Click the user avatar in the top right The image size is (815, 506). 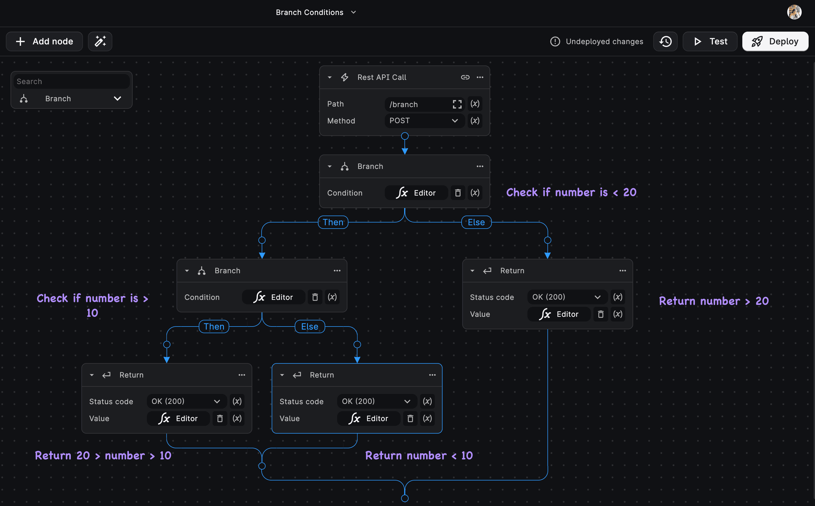point(794,12)
